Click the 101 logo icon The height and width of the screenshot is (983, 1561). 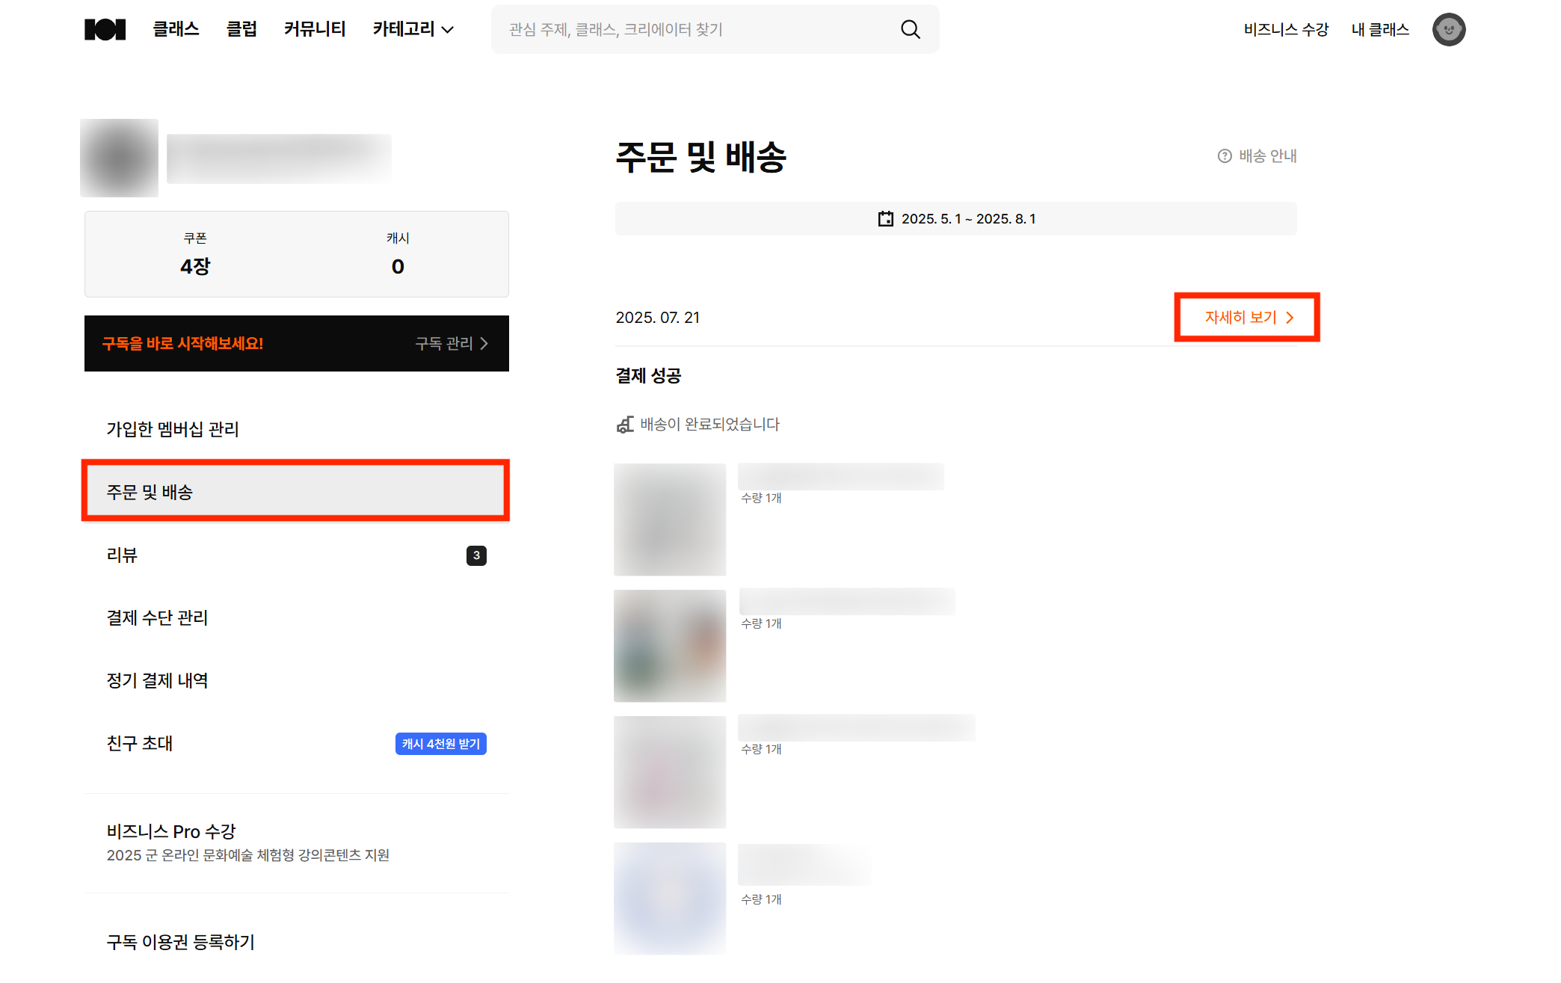(105, 29)
